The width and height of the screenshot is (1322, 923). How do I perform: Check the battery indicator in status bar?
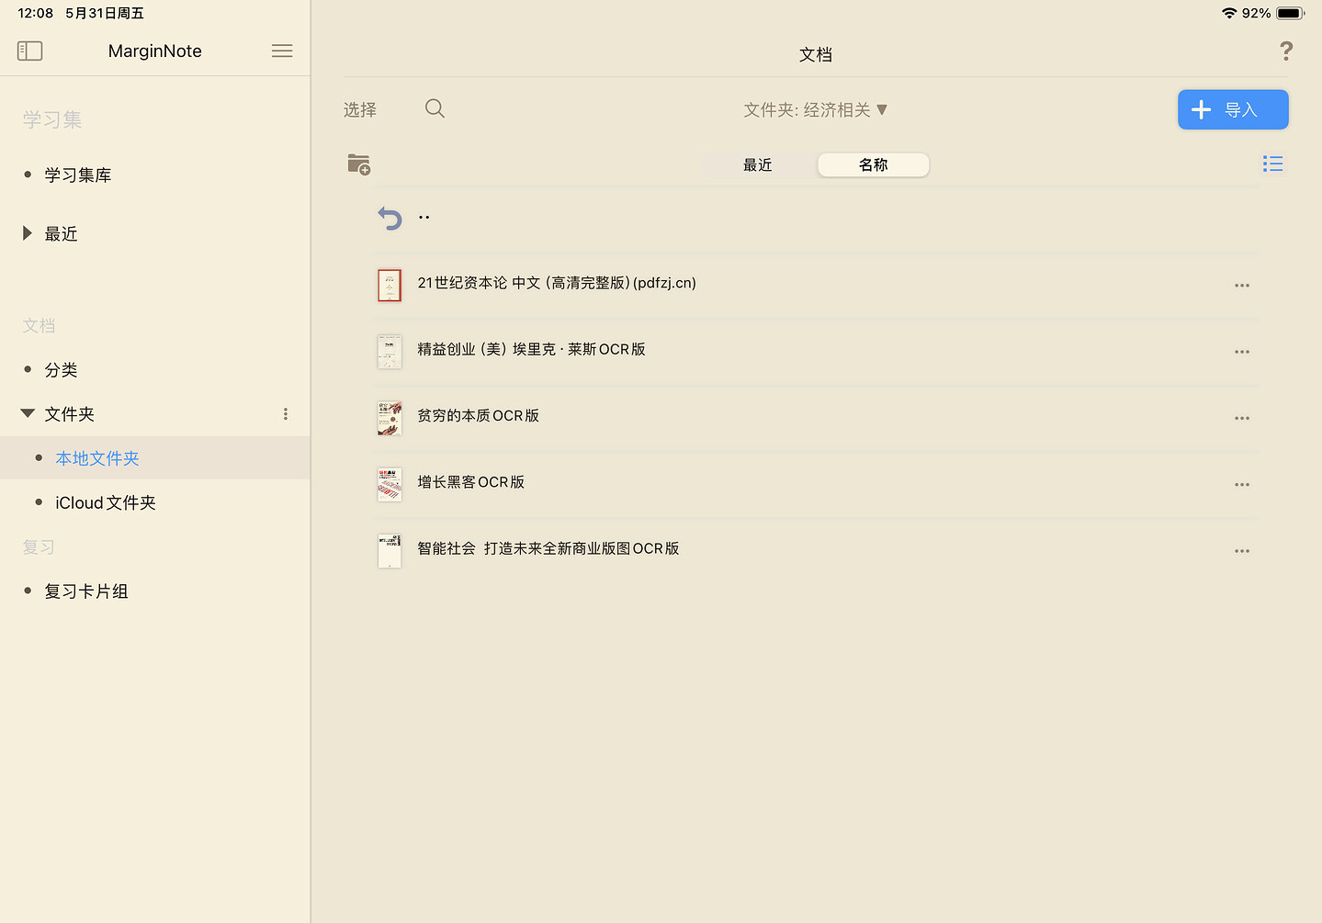pyautogui.click(x=1290, y=14)
